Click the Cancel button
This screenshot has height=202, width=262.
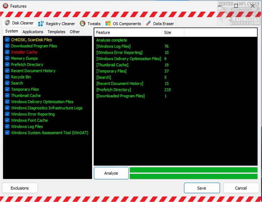point(241,188)
